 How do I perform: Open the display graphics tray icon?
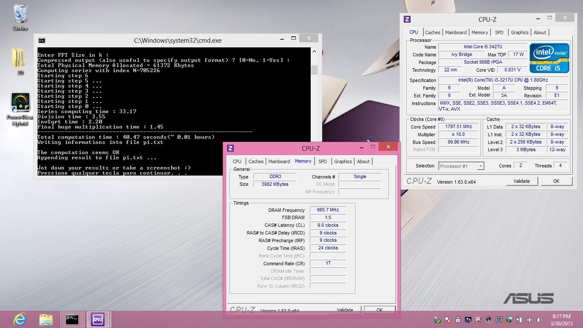coord(468,319)
